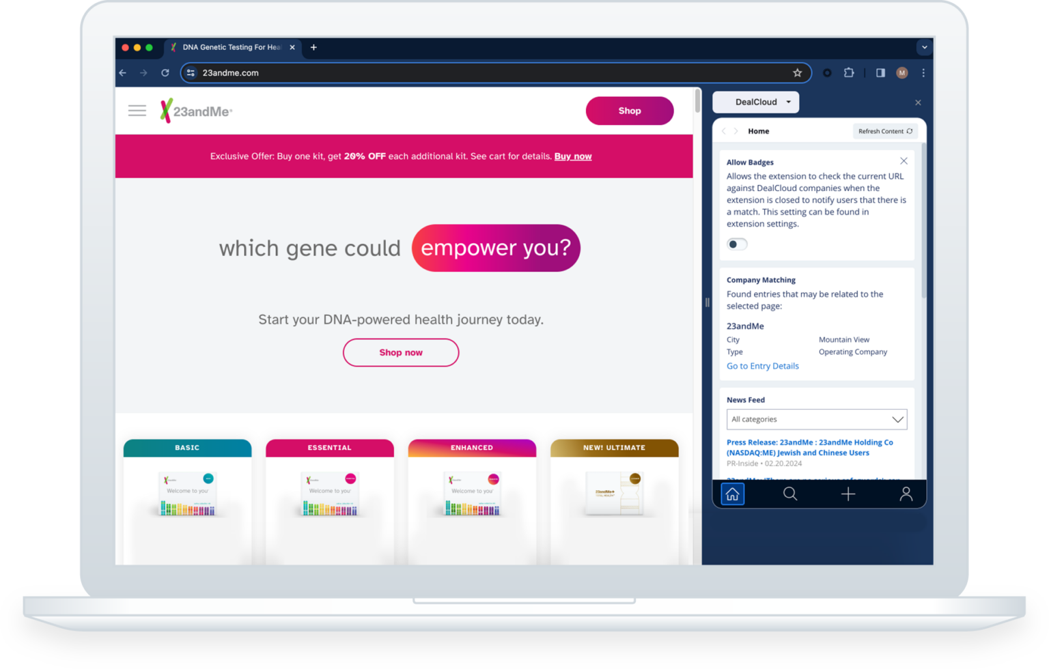Open the Go to Entry Details link
Screen dimensions: 1049x669
click(x=762, y=367)
